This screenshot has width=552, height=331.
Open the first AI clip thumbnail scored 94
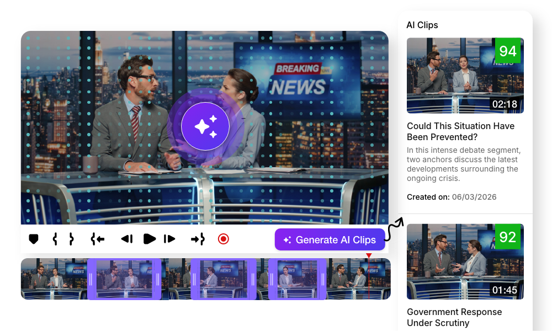pyautogui.click(x=465, y=76)
